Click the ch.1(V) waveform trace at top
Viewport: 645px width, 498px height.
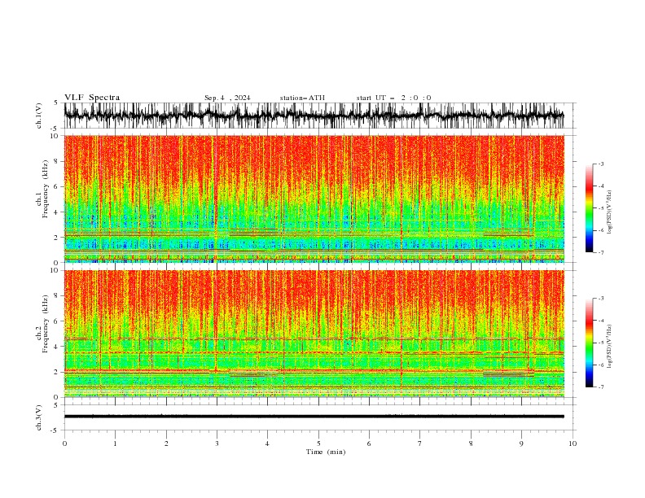(314, 116)
